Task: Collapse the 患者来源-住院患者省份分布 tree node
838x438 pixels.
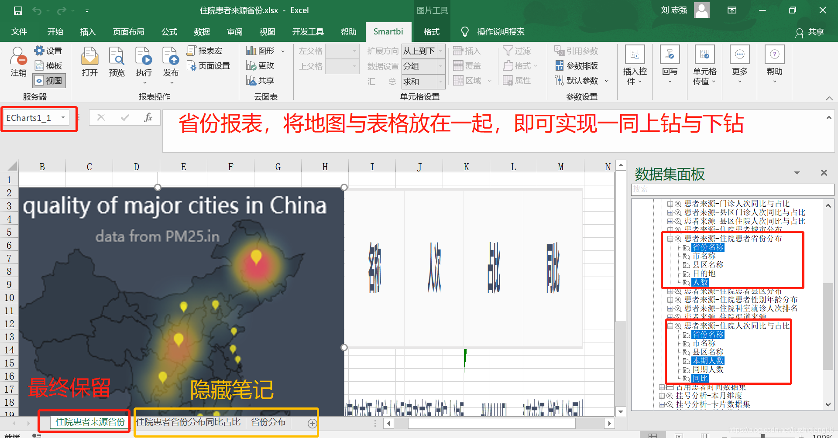Action: point(670,239)
